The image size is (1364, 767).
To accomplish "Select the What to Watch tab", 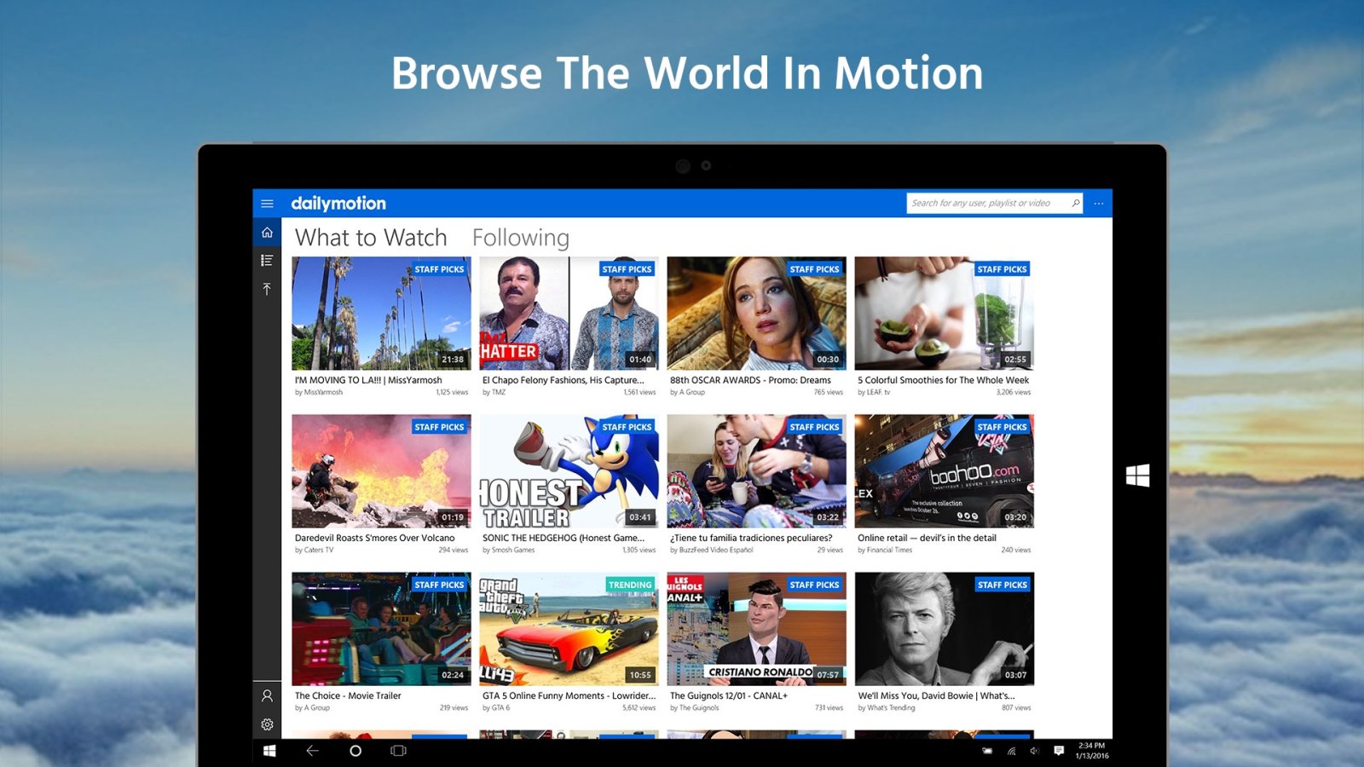I will (x=371, y=238).
